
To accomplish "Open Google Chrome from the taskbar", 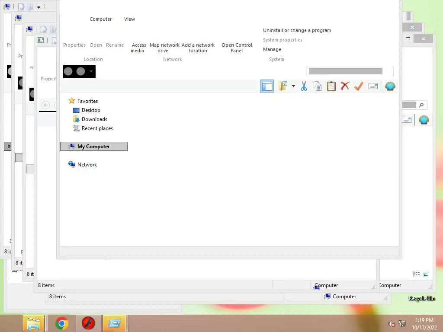I will (x=62, y=323).
